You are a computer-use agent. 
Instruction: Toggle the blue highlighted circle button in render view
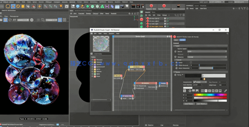click(6, 20)
